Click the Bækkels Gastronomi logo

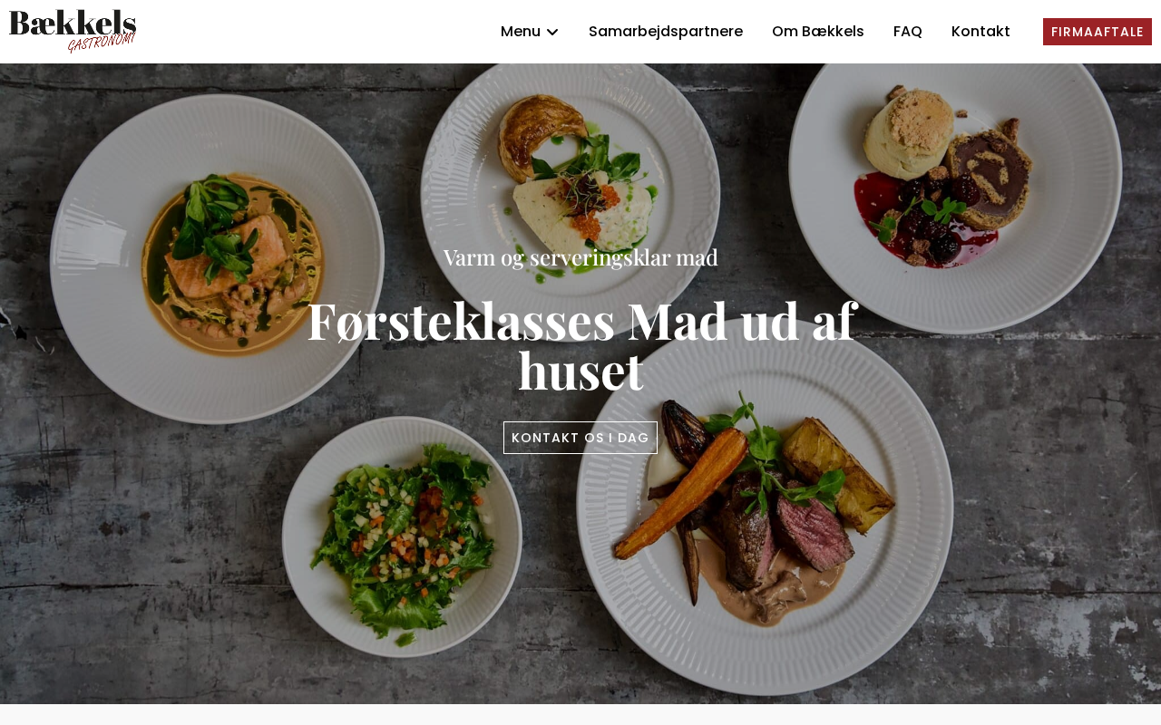click(x=73, y=32)
